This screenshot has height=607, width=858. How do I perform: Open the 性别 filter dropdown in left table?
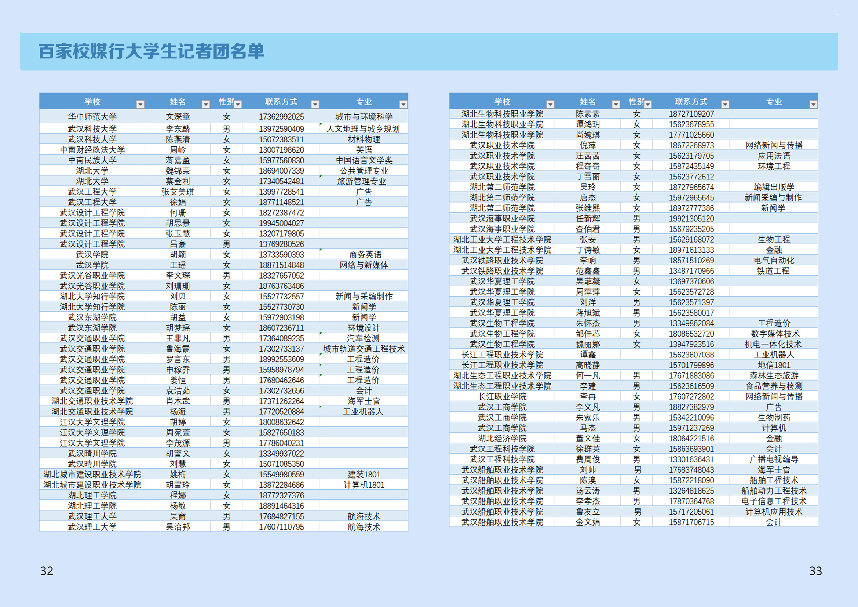point(238,104)
